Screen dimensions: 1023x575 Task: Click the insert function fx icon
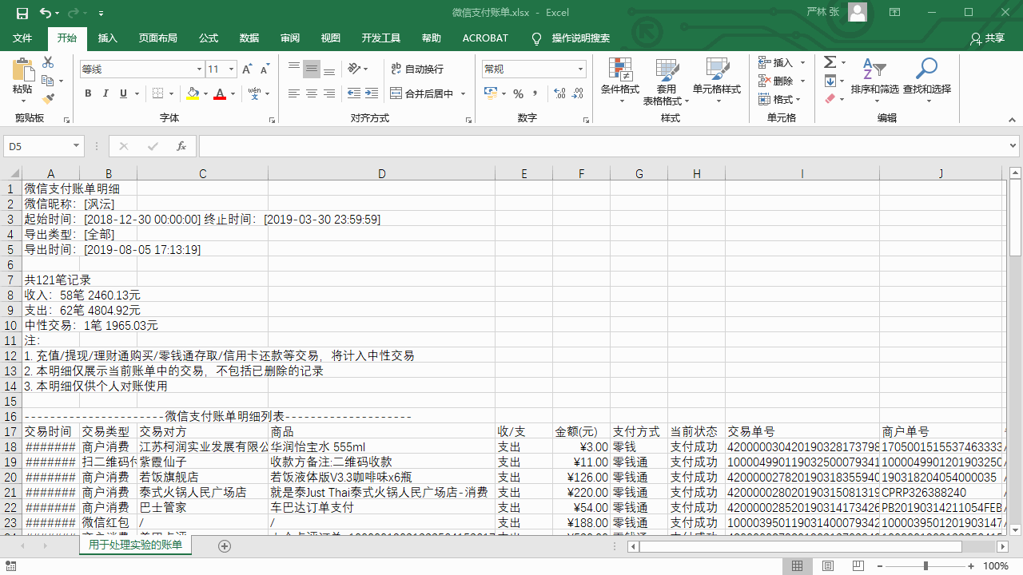[x=181, y=146]
